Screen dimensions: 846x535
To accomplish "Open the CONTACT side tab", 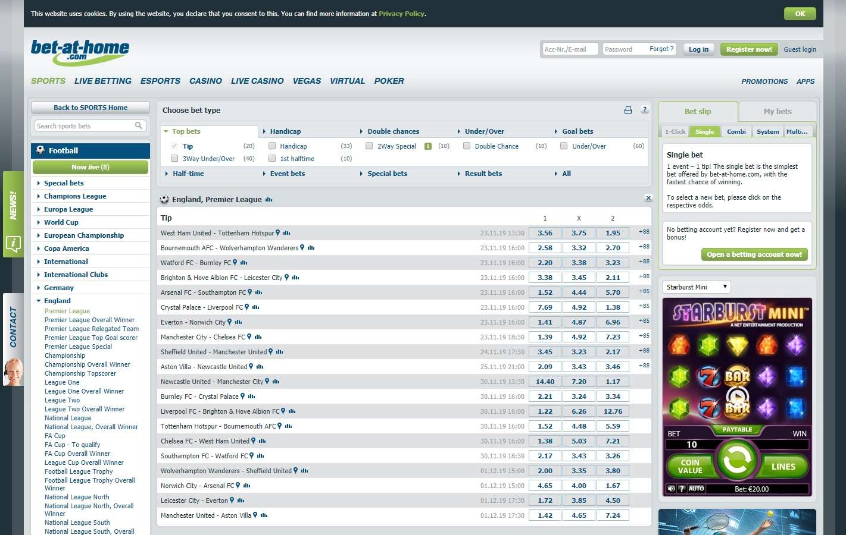I will click(x=13, y=326).
